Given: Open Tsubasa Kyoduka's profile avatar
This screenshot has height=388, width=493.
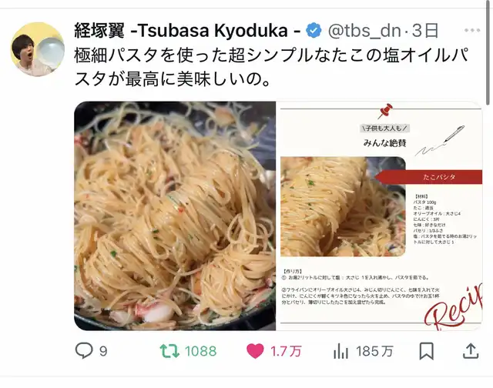Looking at the screenshot, I should click(37, 49).
